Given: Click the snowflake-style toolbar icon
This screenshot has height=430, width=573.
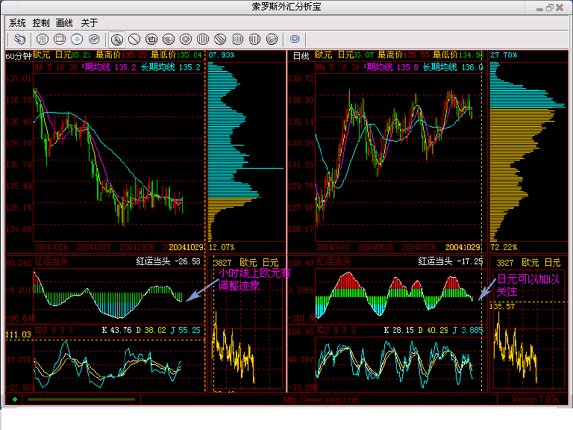Looking at the screenshot, I should pyautogui.click(x=76, y=38).
